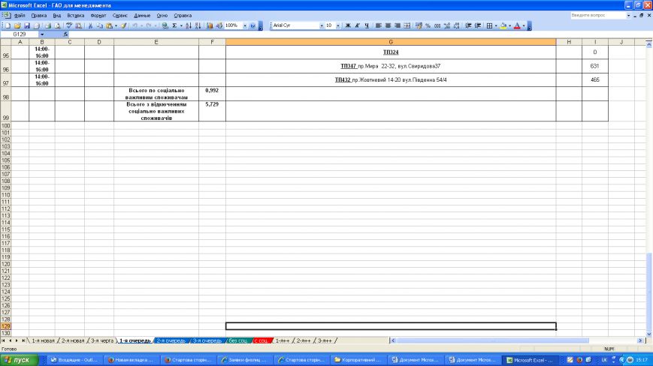Select cell containing ТП347 пр.Мира 22-32

391,66
